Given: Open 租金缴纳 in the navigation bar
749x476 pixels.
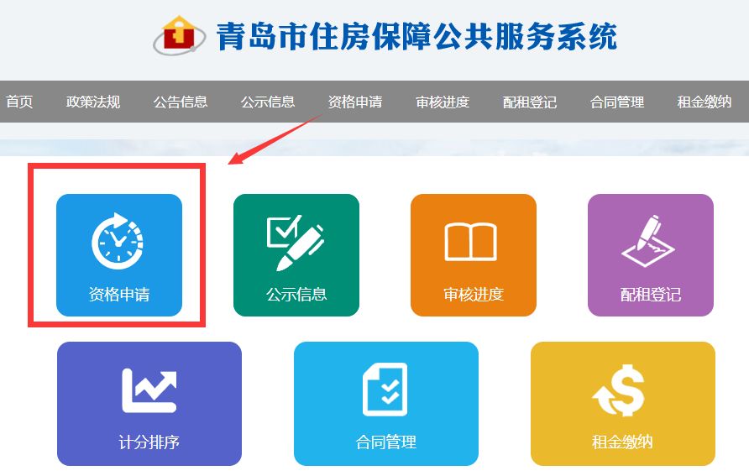Looking at the screenshot, I should tap(704, 102).
